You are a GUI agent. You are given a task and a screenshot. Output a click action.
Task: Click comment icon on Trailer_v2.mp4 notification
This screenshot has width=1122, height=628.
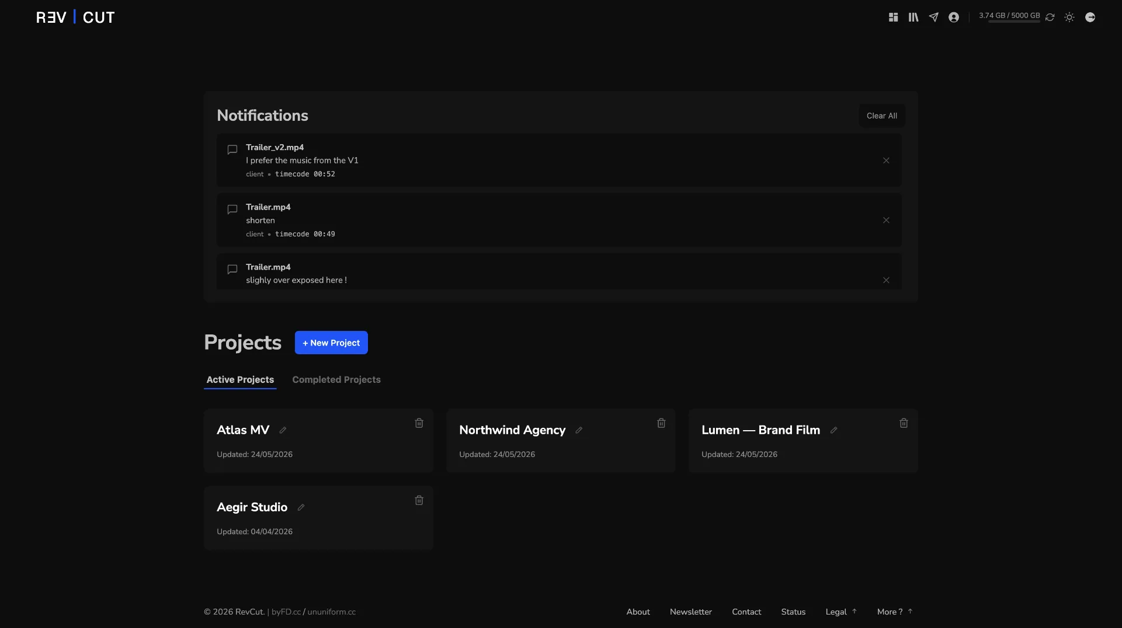tap(232, 149)
